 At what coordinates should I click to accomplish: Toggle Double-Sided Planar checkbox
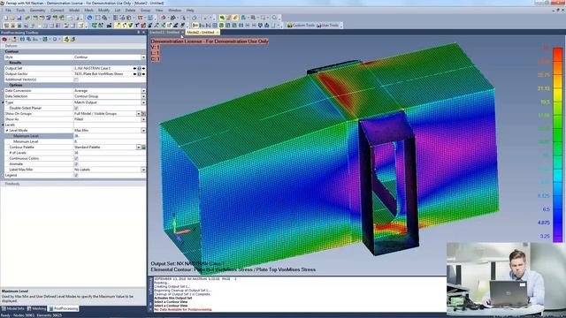click(76, 108)
